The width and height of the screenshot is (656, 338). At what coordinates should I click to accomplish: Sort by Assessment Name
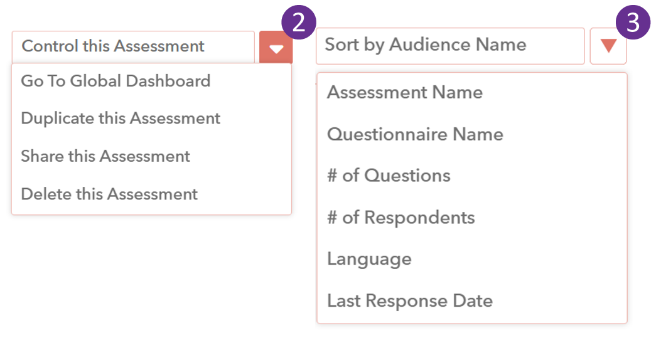tap(404, 92)
